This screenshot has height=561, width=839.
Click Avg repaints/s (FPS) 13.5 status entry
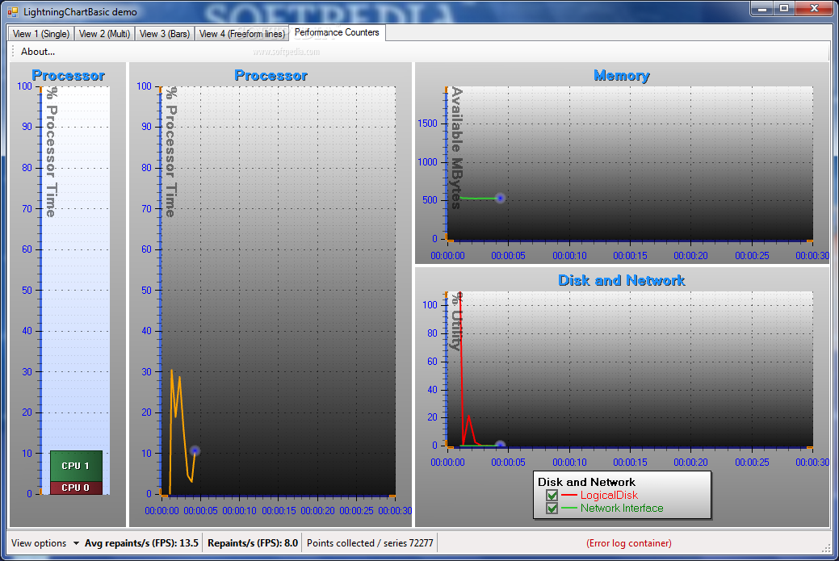[141, 542]
